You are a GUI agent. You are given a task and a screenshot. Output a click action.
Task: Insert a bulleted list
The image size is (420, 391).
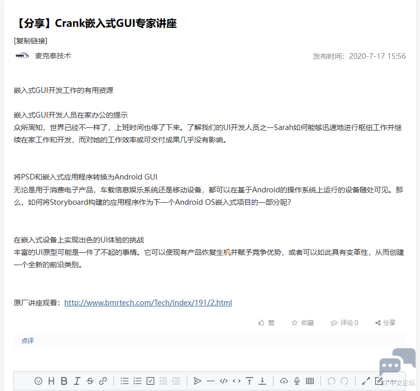point(124,381)
